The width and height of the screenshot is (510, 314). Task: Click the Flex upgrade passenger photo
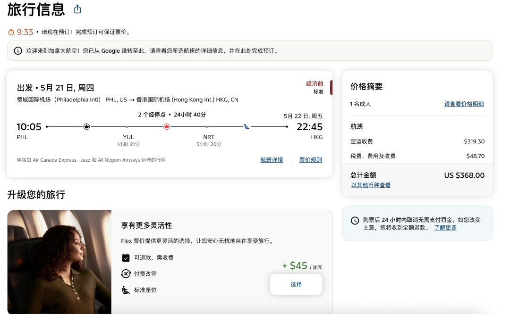(59, 262)
